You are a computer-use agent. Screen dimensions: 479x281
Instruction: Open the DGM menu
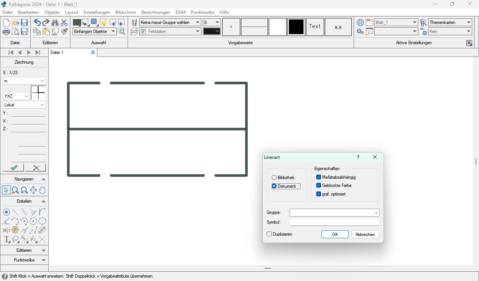pyautogui.click(x=180, y=12)
